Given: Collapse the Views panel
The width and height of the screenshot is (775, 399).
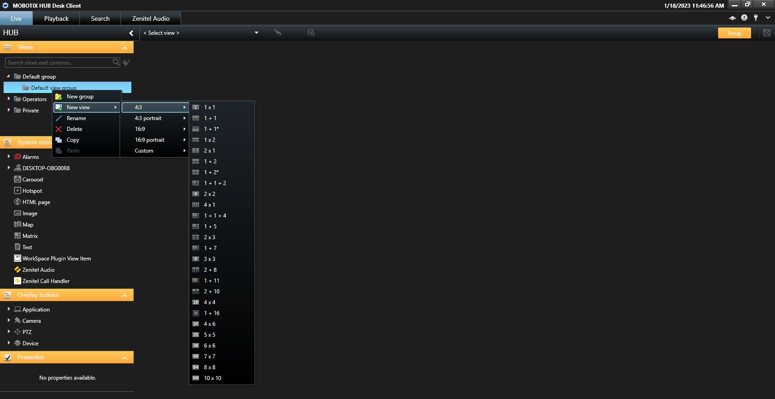Looking at the screenshot, I should (125, 47).
